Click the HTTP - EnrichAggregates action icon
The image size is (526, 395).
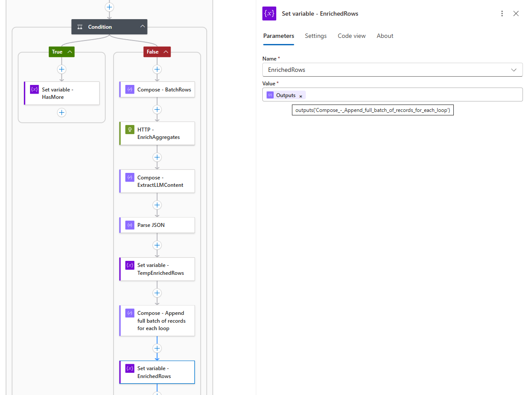(x=129, y=129)
